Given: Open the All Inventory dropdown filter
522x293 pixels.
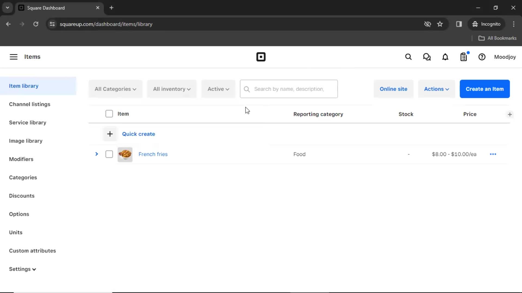Looking at the screenshot, I should [172, 89].
